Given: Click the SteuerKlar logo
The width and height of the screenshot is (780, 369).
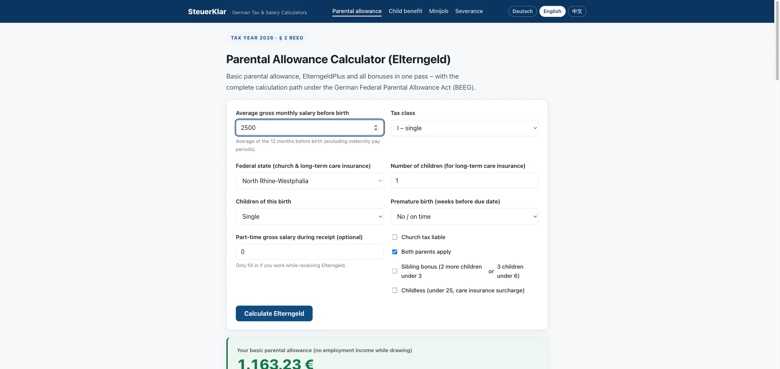Looking at the screenshot, I should pos(207,11).
